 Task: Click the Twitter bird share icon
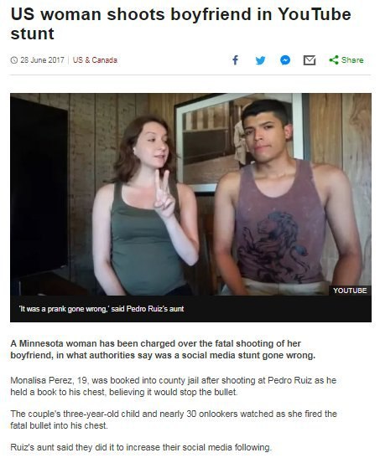(x=260, y=60)
